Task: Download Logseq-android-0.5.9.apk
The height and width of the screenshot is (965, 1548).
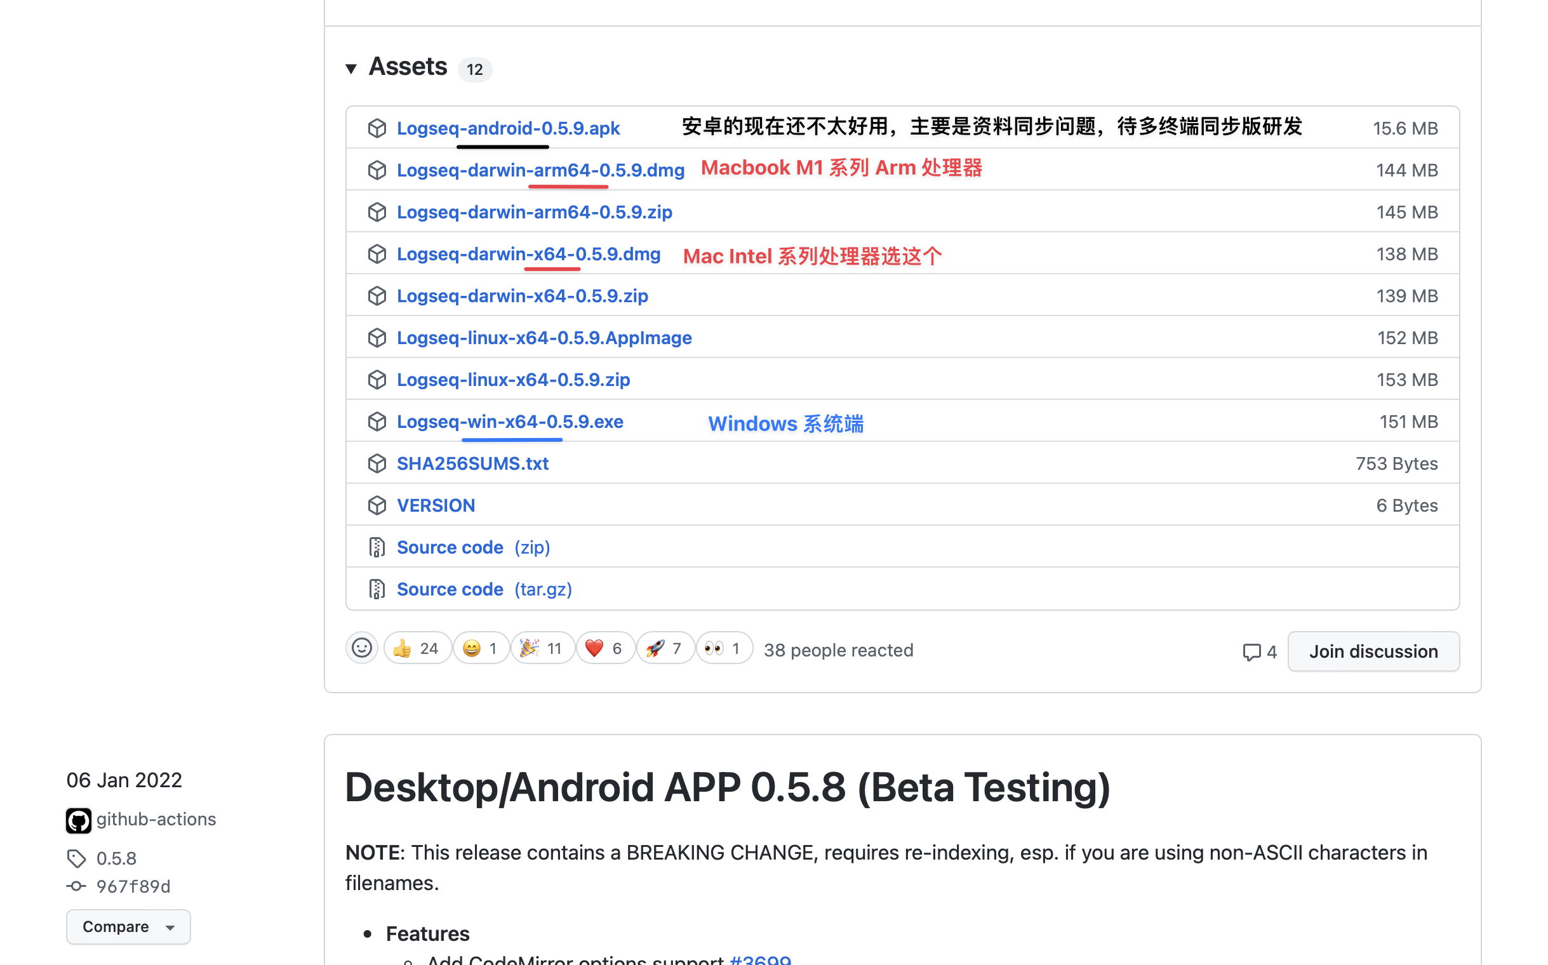Action: point(508,128)
